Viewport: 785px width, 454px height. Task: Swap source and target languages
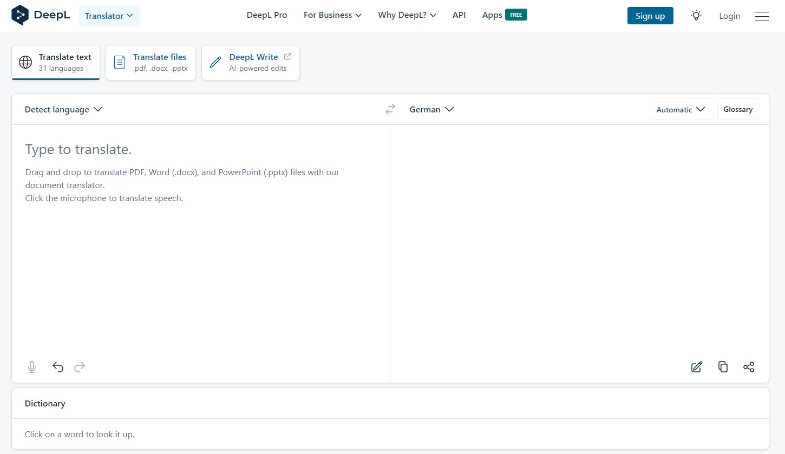point(390,109)
